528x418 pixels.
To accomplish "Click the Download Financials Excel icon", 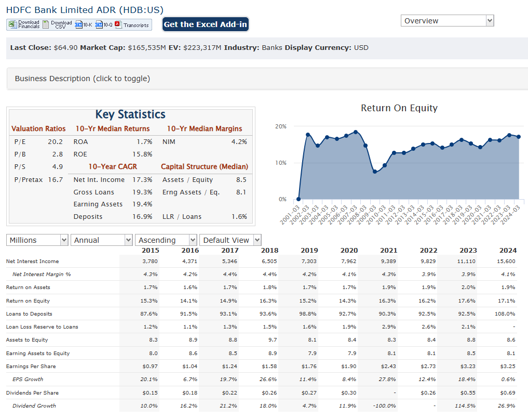I will click(13, 24).
